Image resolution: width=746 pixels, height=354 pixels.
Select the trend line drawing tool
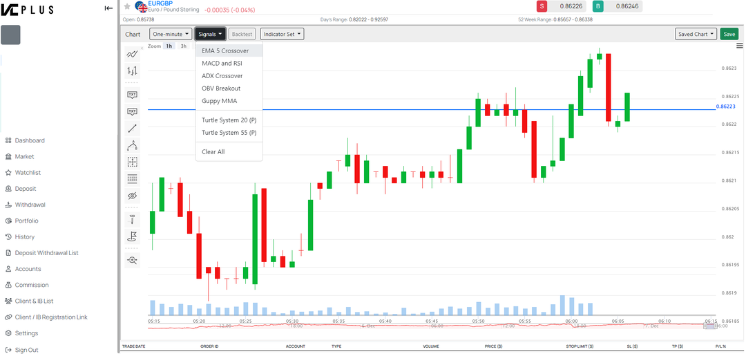click(x=132, y=129)
